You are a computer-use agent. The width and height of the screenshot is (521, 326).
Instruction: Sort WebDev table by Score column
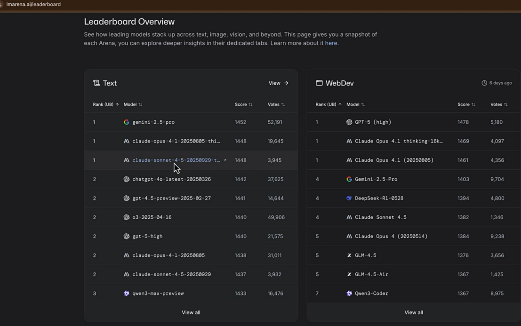pyautogui.click(x=466, y=104)
